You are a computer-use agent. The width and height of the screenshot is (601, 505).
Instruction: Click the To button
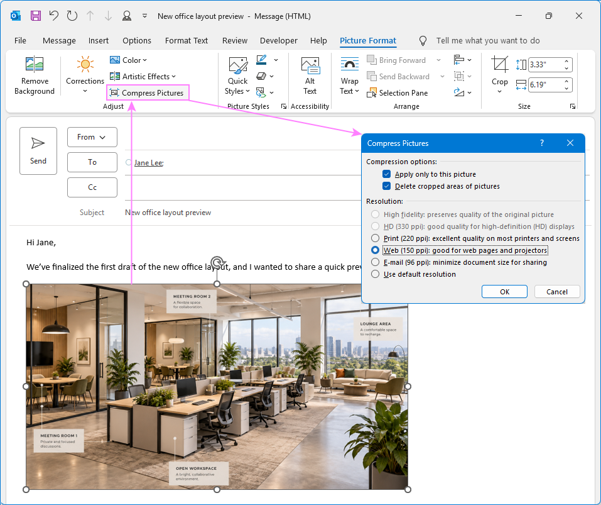(92, 162)
